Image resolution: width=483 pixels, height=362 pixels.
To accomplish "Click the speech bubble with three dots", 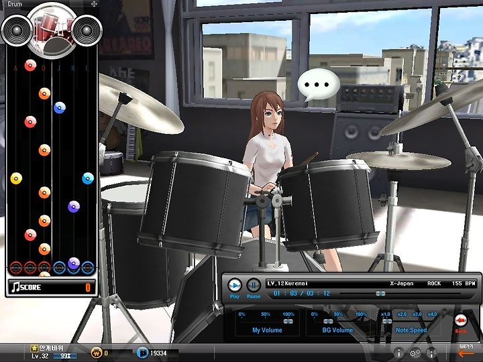I will pyautogui.click(x=318, y=84).
